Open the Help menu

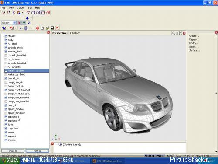tap(37, 8)
